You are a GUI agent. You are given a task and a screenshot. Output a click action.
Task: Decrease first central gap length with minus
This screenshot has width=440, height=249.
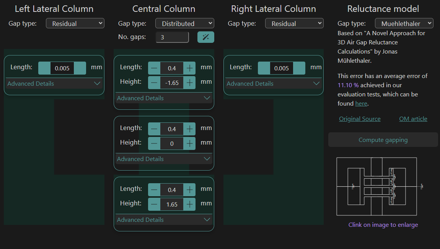(x=154, y=68)
